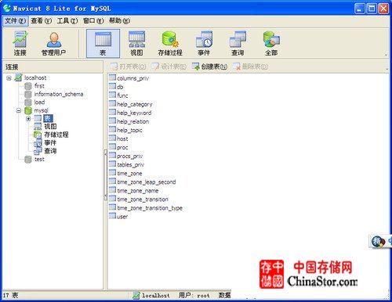Click 删除表 (Delete Table) button

[250, 67]
